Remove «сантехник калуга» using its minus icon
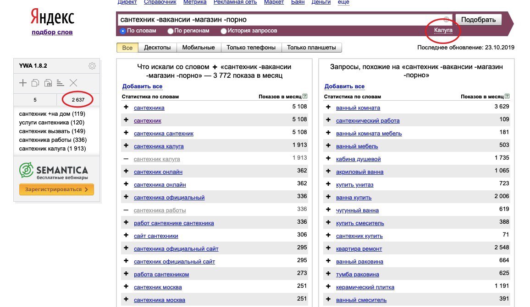 pos(126,159)
